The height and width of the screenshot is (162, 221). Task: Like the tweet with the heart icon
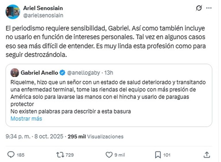tap(109, 155)
